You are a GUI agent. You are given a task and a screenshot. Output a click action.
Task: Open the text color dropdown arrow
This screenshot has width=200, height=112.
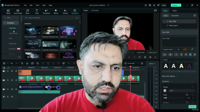188,49
